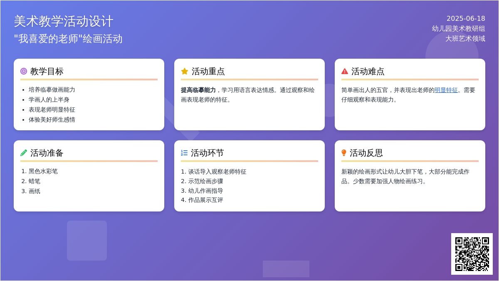This screenshot has height=281, width=499.
Task: Click the bullet 学画人的上半身
Action: coord(49,99)
